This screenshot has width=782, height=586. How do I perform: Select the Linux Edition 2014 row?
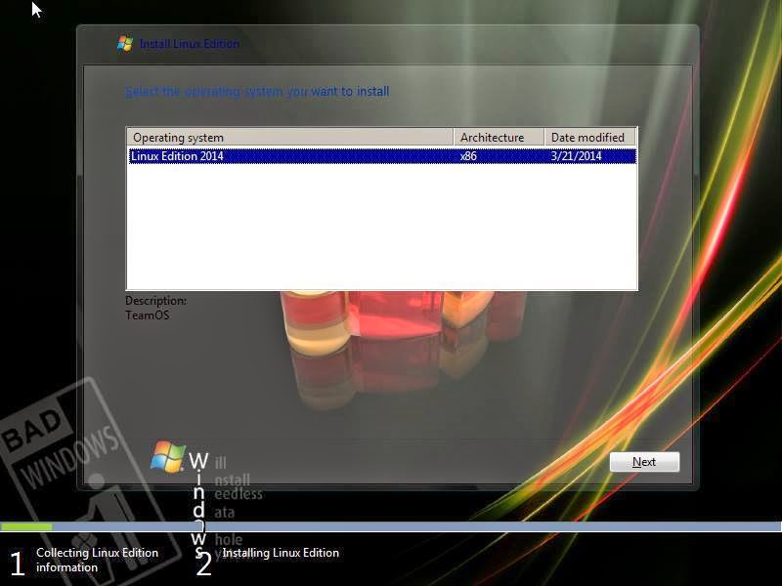tap(382, 156)
